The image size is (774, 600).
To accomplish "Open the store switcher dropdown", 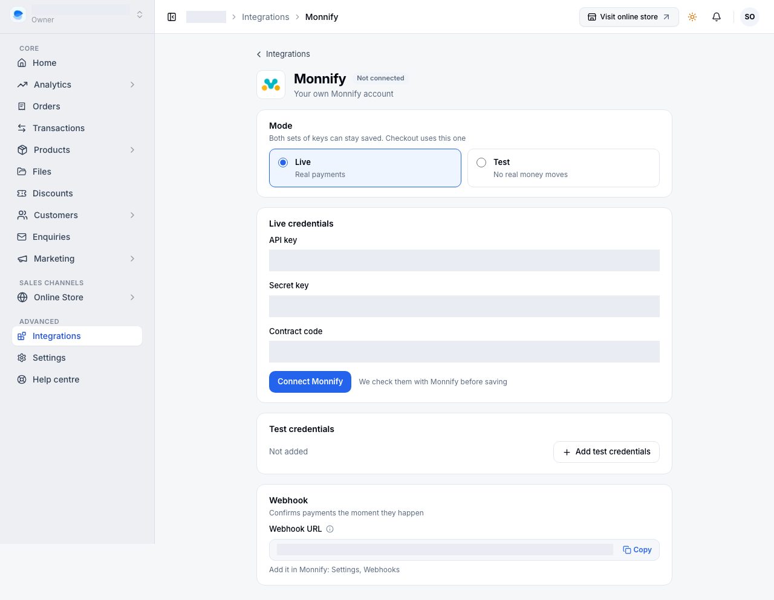I will [77, 15].
